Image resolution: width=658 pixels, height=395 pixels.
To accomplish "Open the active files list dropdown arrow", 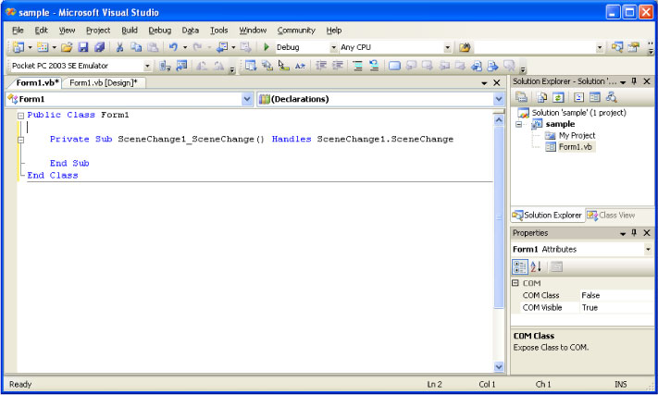I will [484, 83].
